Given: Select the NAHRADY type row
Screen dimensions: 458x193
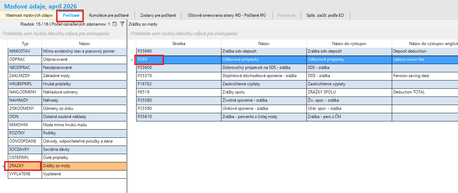Looking at the screenshot, I should coord(67,101).
